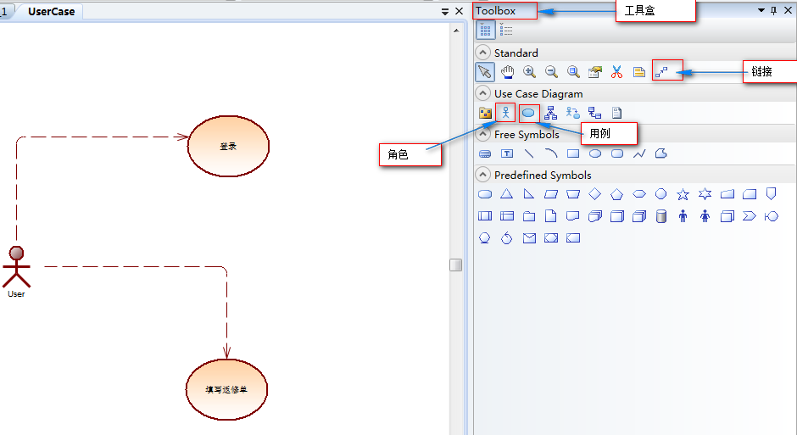Collapse the Free Symbols group

point(482,134)
